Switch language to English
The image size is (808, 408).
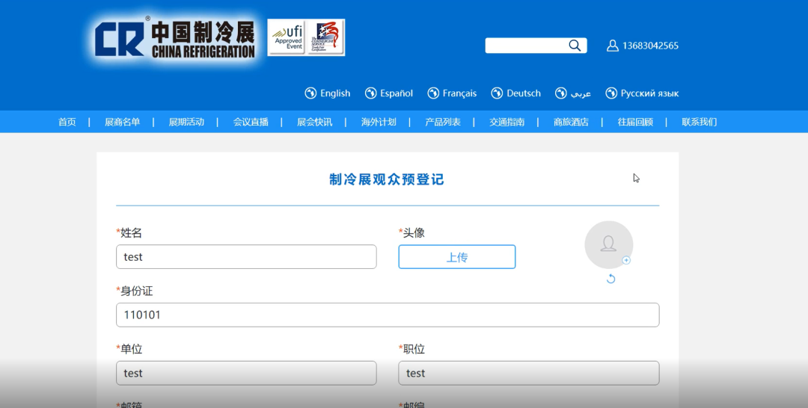335,93
